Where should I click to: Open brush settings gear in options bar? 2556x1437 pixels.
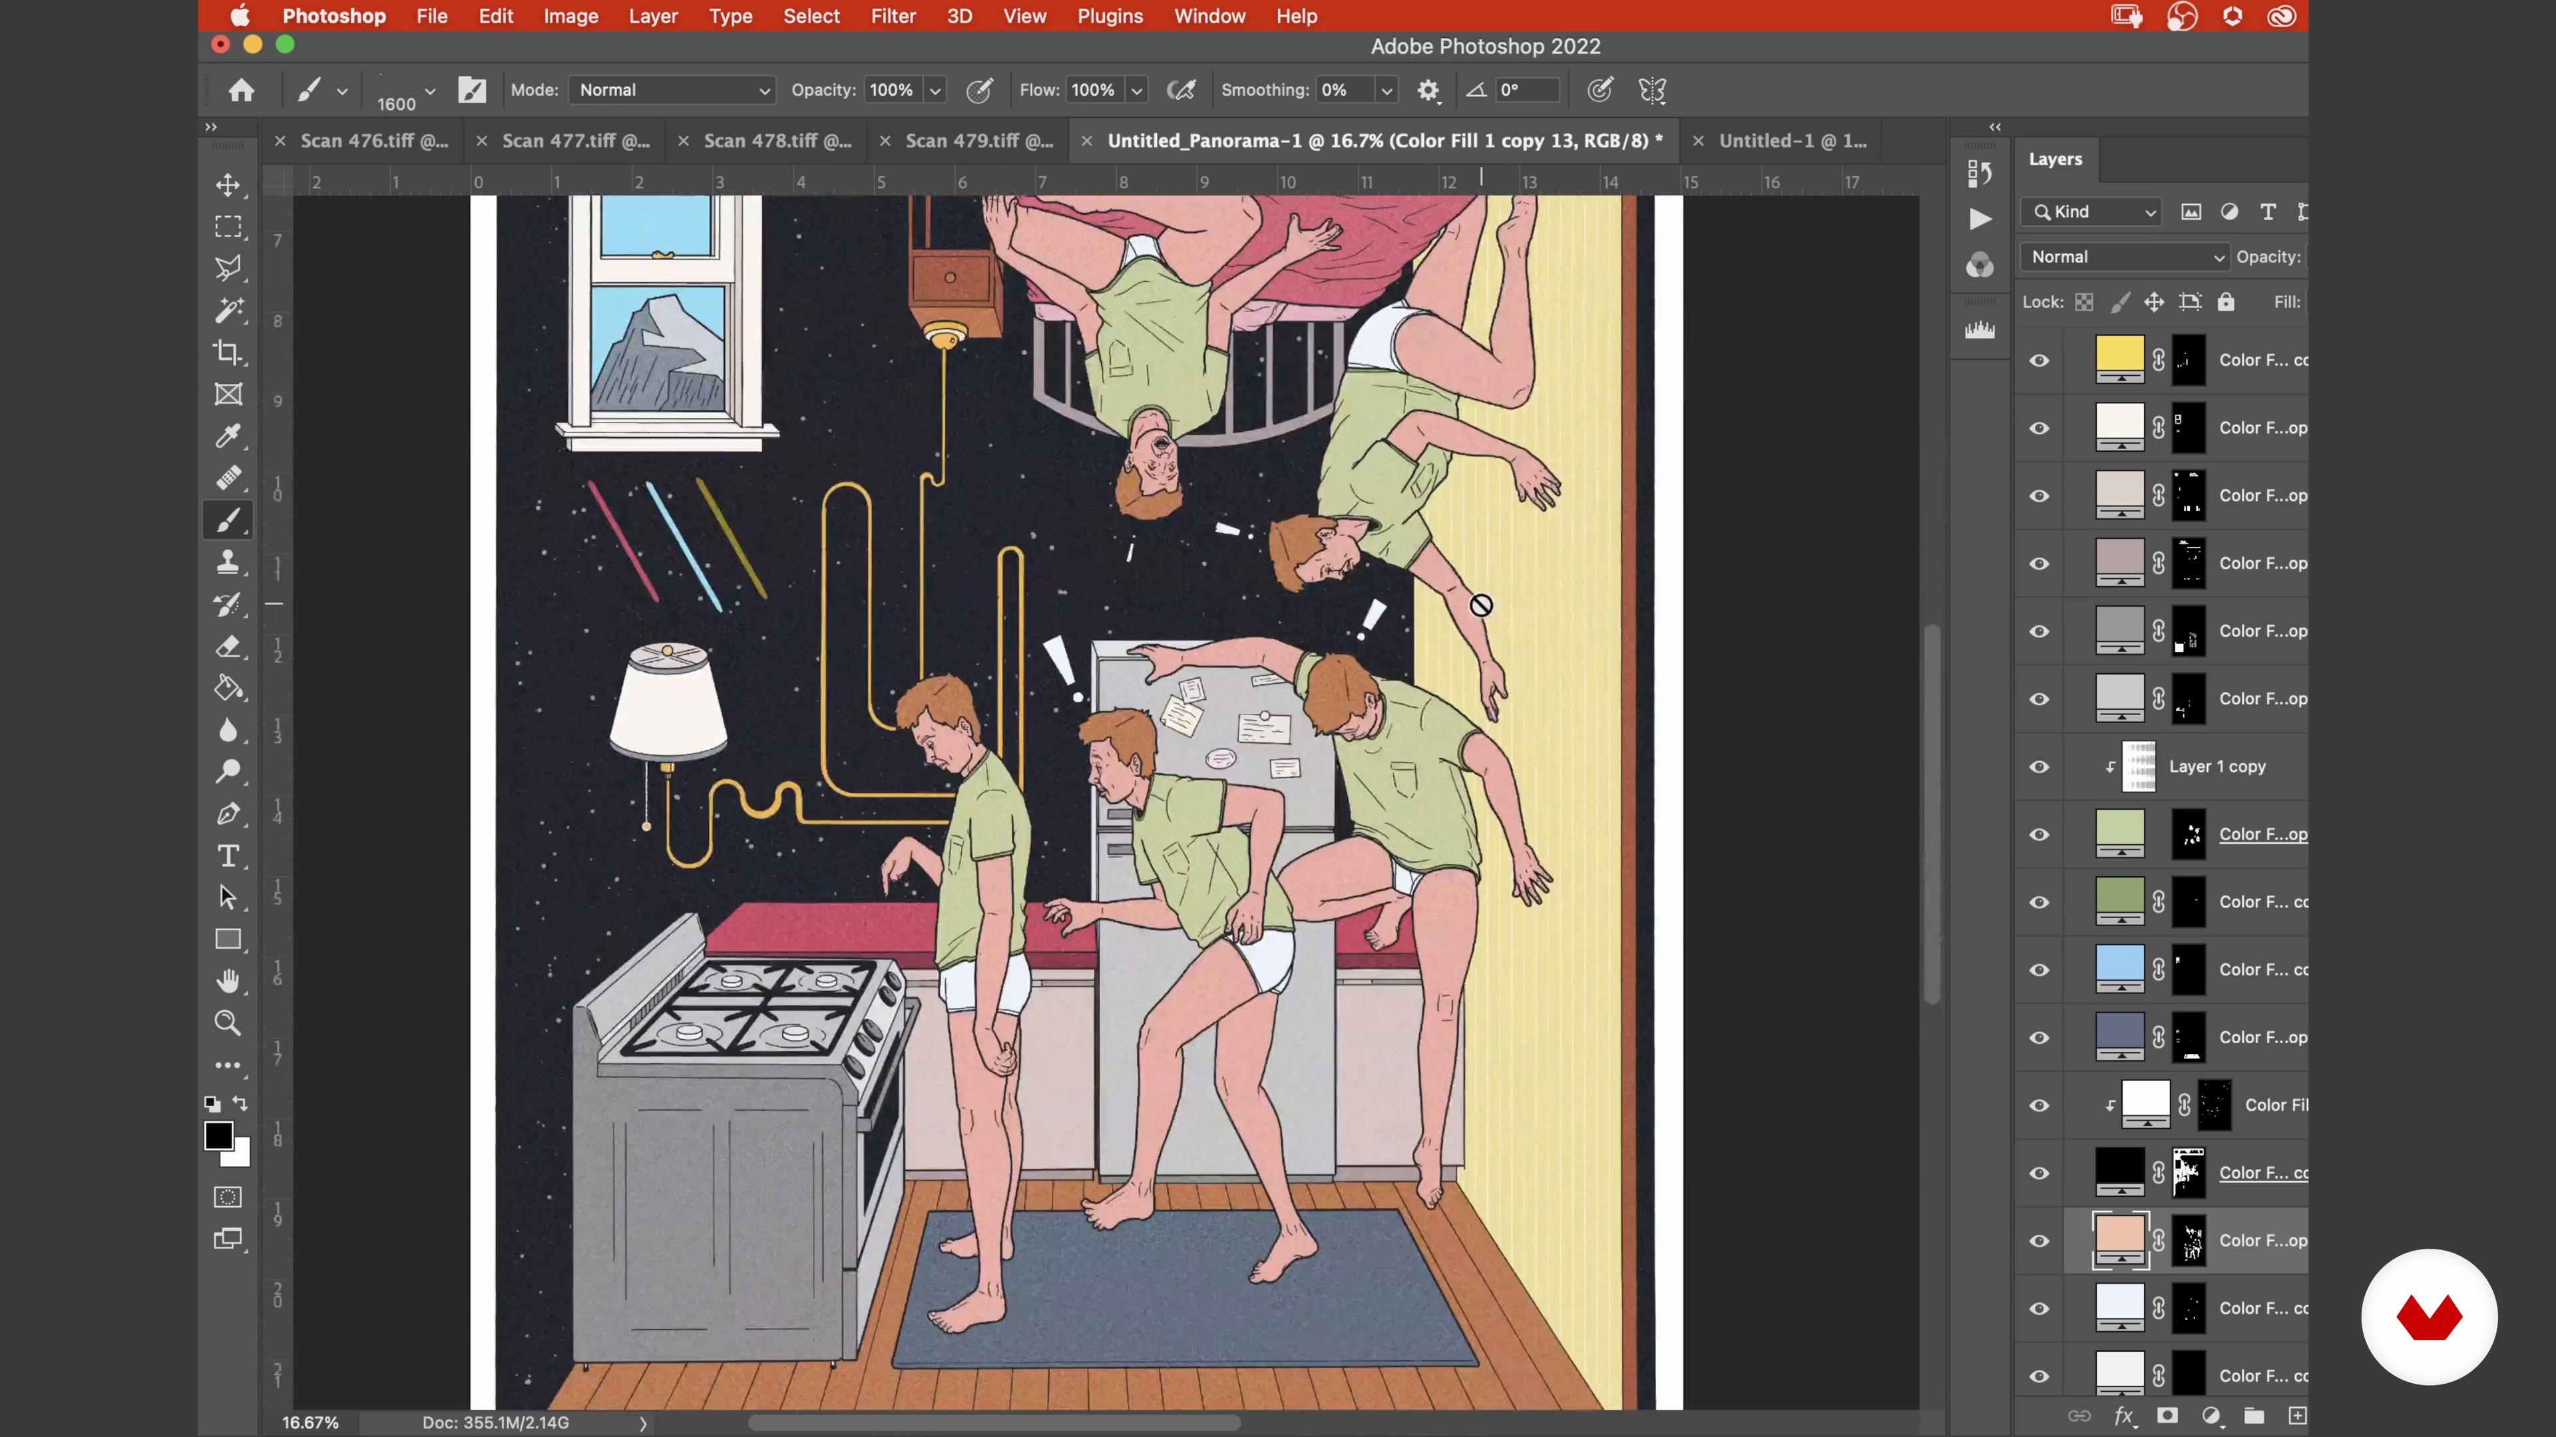coord(1428,90)
